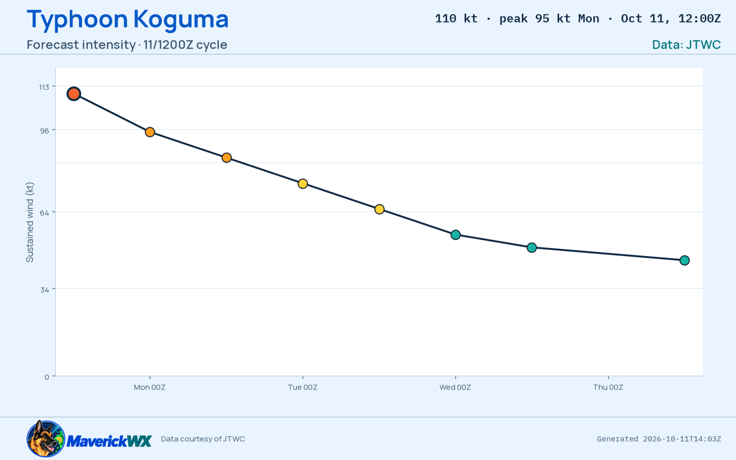
Task: Select the "Generated 2026-10-11T14:03Z" timestamp
Action: click(x=659, y=439)
